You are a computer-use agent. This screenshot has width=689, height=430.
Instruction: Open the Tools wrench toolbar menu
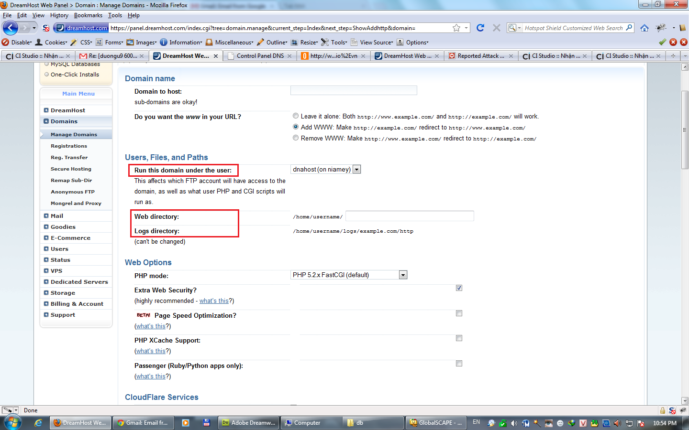tap(334, 42)
